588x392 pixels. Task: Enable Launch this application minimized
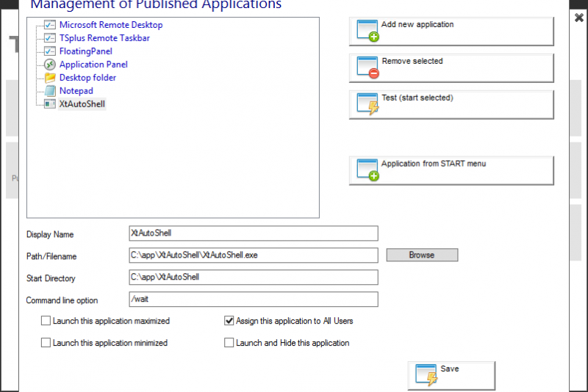(46, 343)
